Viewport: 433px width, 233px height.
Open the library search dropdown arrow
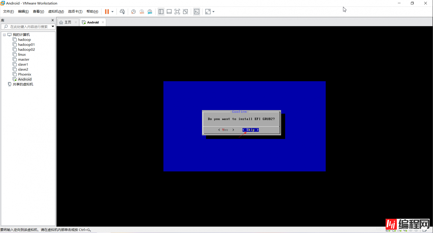(53, 26)
